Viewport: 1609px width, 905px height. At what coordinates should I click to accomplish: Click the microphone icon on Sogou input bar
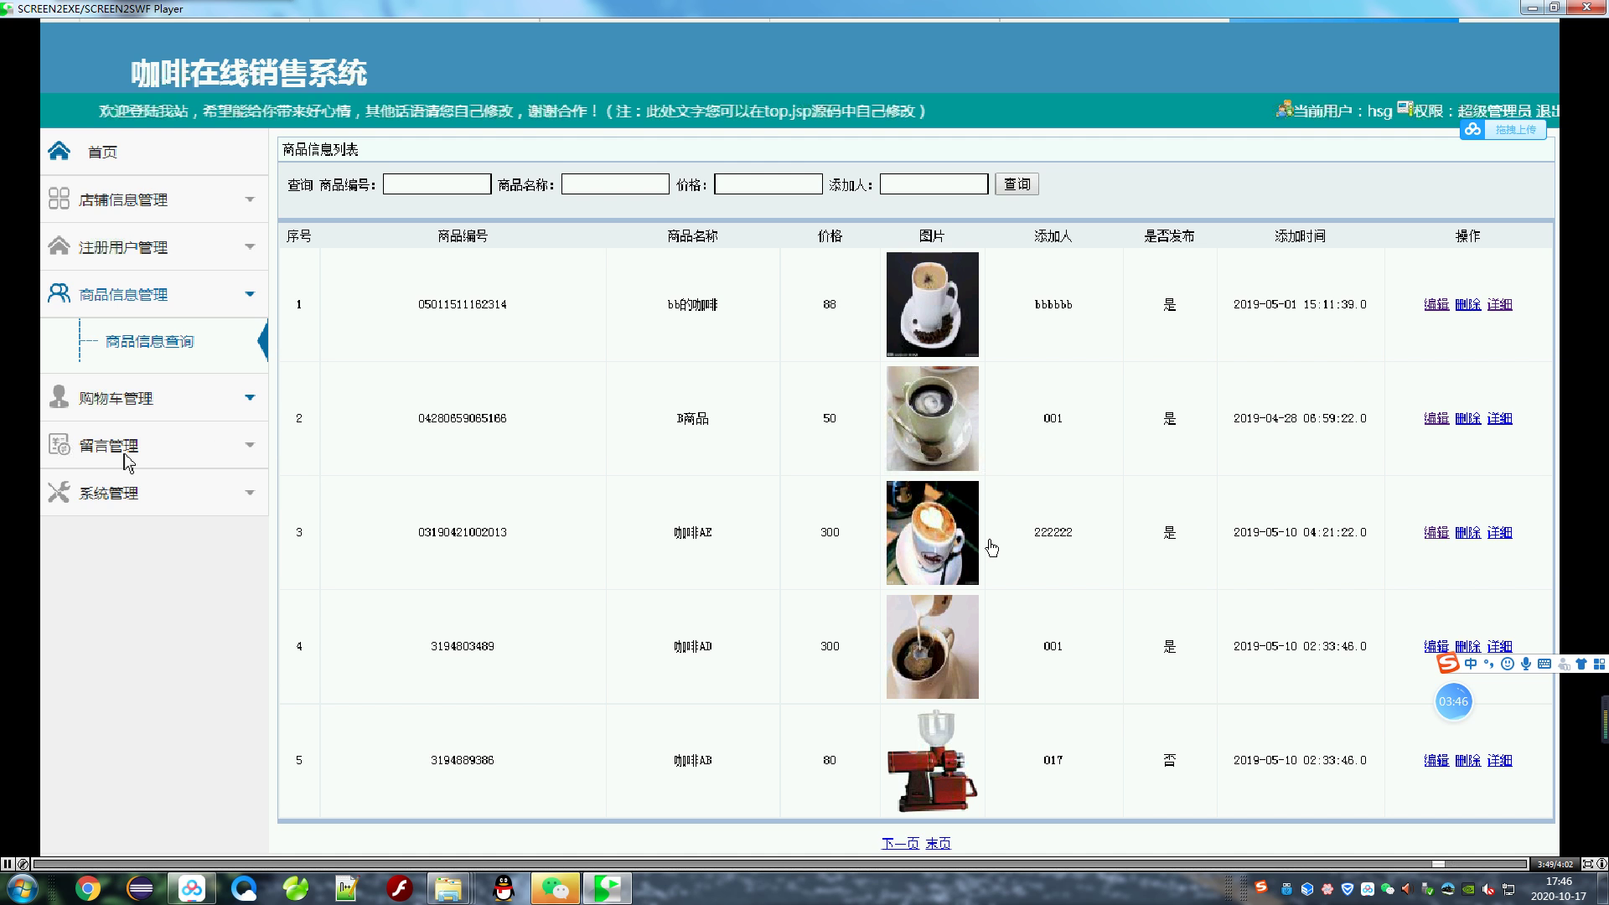click(x=1526, y=664)
